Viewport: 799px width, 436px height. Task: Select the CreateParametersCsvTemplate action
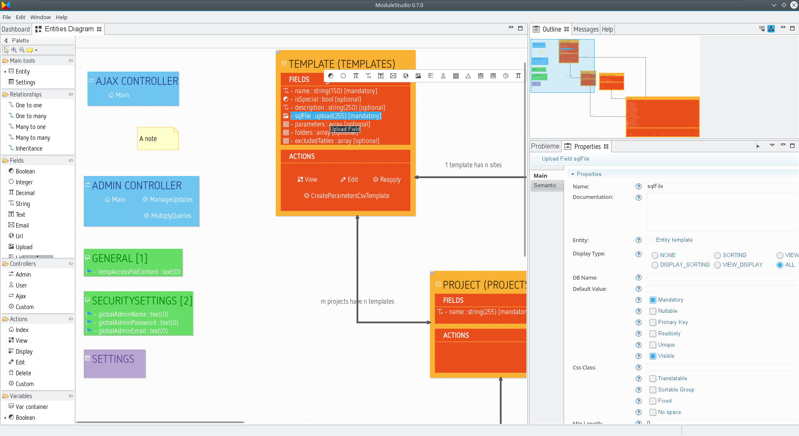coord(347,196)
